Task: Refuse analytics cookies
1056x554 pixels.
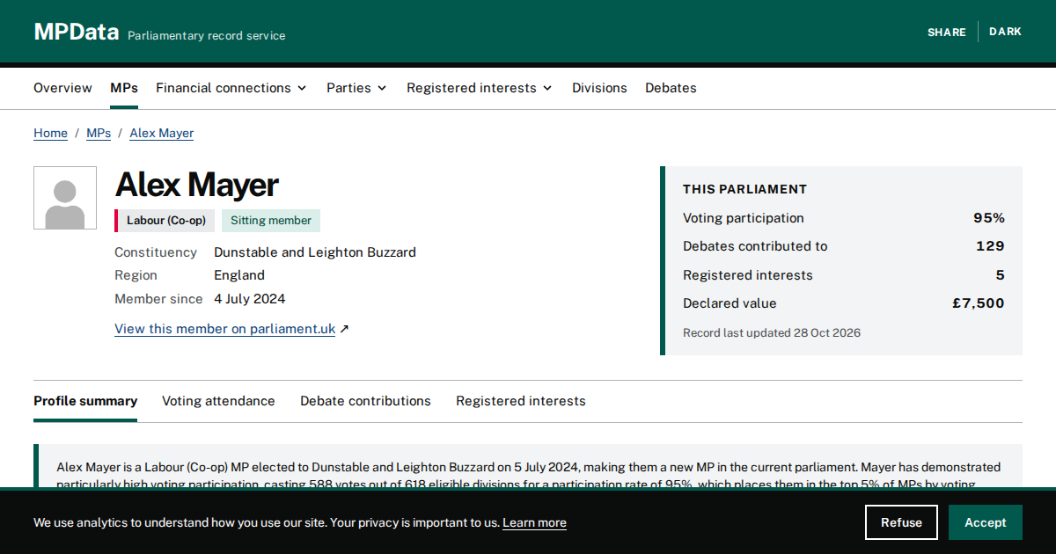Action: point(901,522)
